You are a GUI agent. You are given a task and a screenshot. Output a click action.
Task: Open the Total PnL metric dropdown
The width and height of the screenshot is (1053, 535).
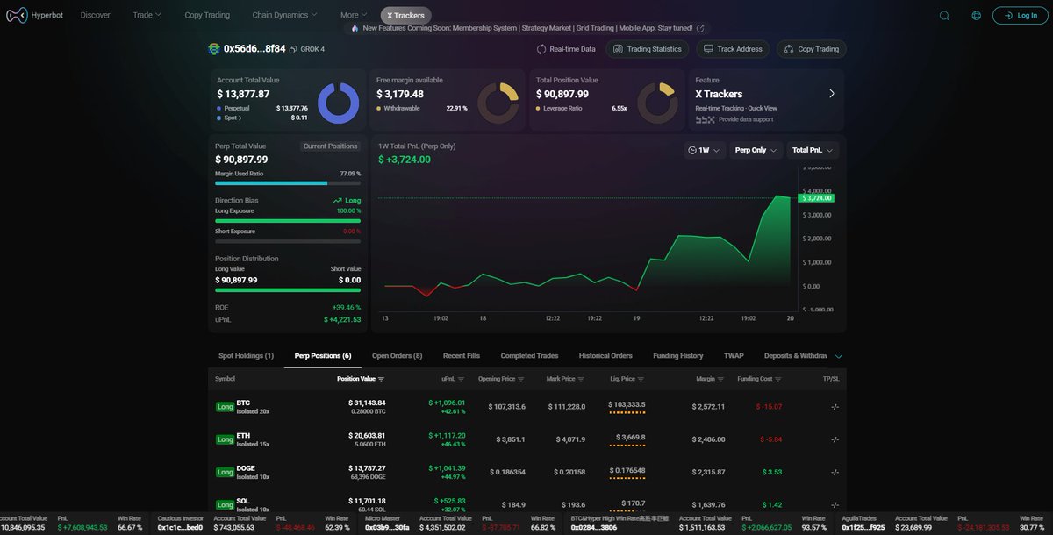(x=813, y=150)
